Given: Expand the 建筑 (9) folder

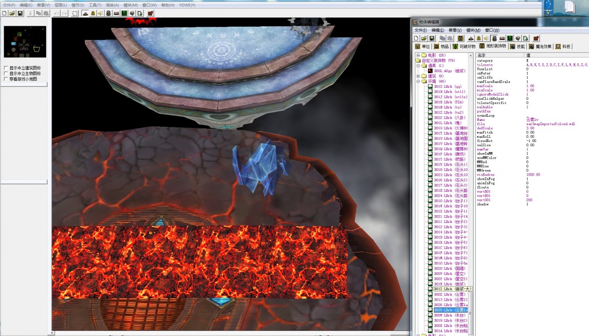Looking at the screenshot, I should click(x=418, y=76).
